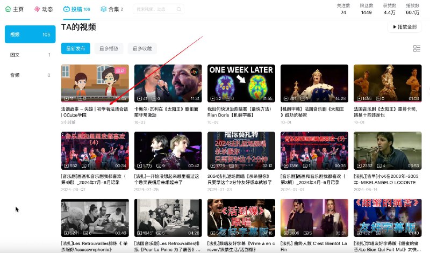View the 粉丝数 1449 followers count
430x253 pixels.
coord(367,9)
